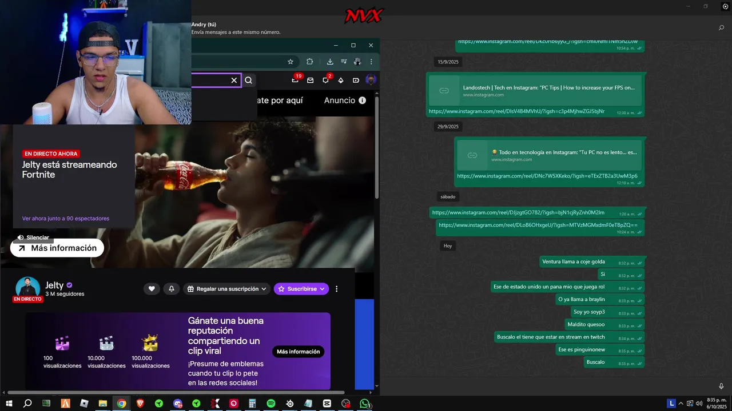
Task: Open Instagram reel link DLoB6OHxgeU
Action: point(538,225)
